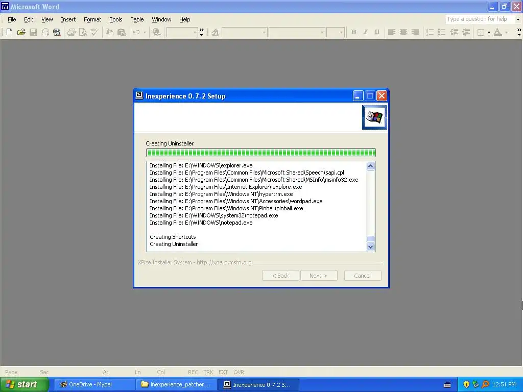Cancel the Inexperience setup

(362, 275)
